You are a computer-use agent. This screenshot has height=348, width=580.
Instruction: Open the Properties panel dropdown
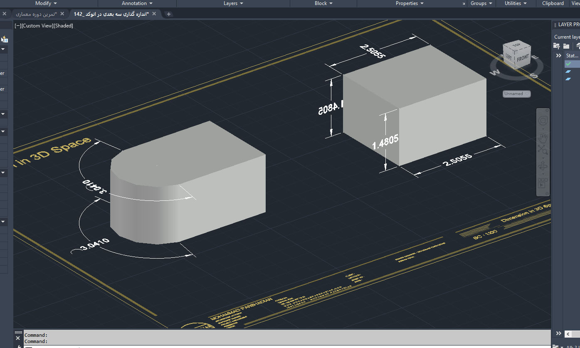click(410, 3)
